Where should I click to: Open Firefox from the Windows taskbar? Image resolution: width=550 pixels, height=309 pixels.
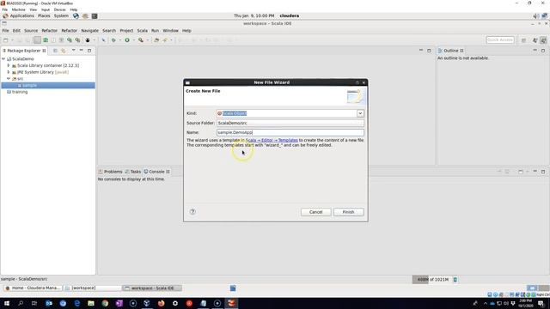pyautogui.click(x=161, y=303)
